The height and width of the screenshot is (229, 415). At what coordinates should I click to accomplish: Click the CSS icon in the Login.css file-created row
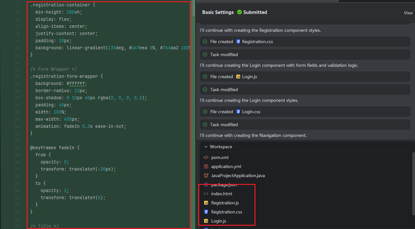click(x=238, y=112)
